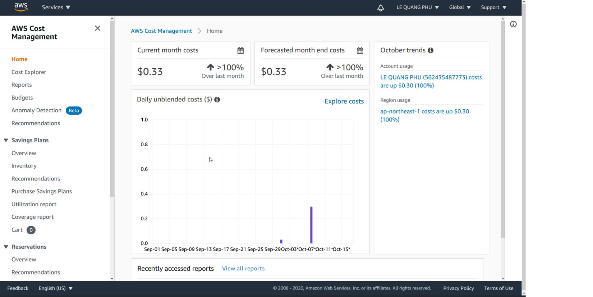Open the Services dropdown menu

(56, 7)
